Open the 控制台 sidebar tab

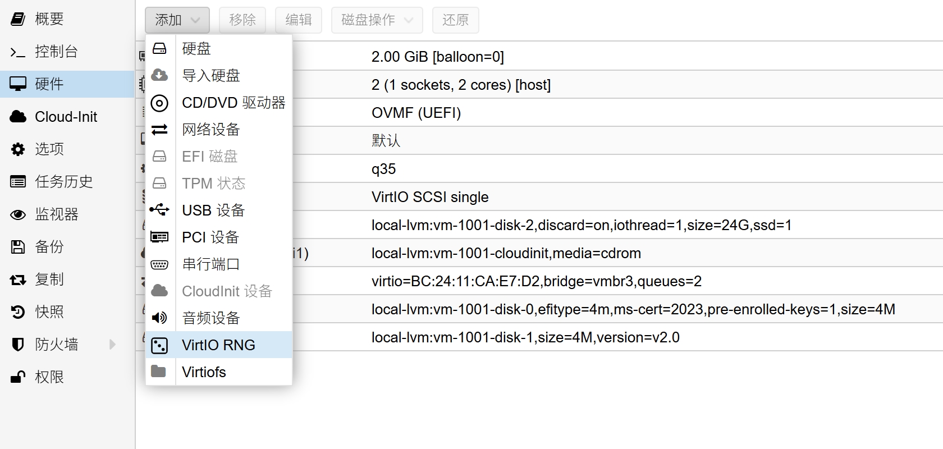(56, 52)
